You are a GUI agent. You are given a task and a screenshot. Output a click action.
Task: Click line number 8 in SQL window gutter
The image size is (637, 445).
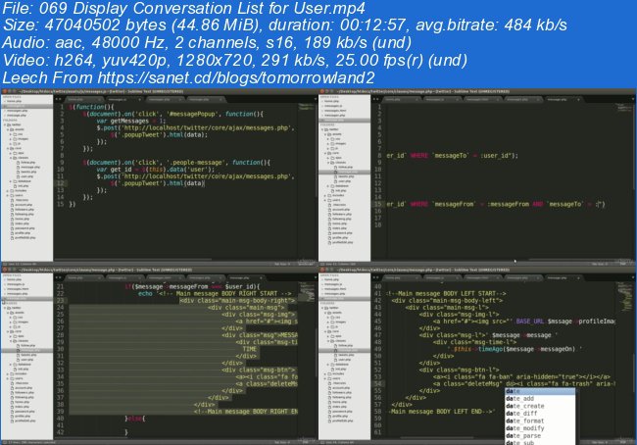(379, 156)
